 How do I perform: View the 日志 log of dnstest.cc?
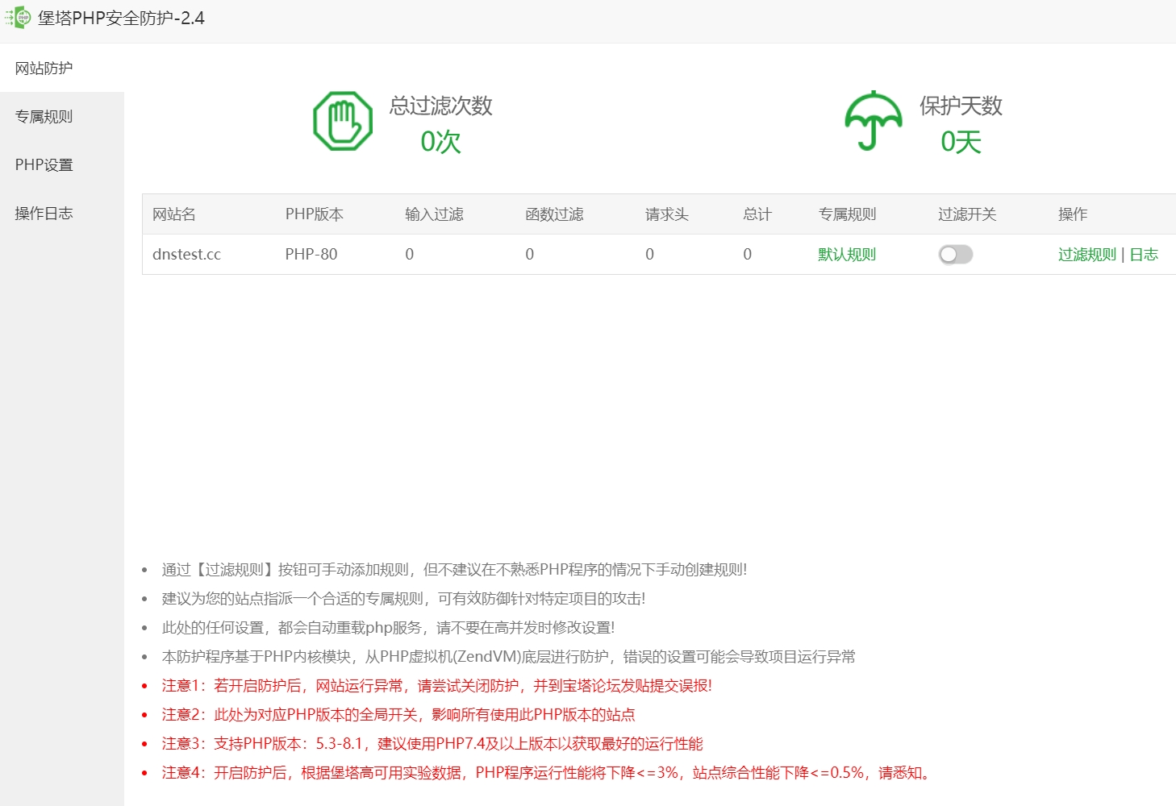tap(1144, 254)
